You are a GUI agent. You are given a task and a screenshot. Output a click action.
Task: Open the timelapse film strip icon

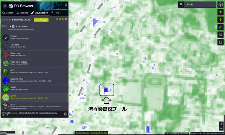tap(220, 42)
